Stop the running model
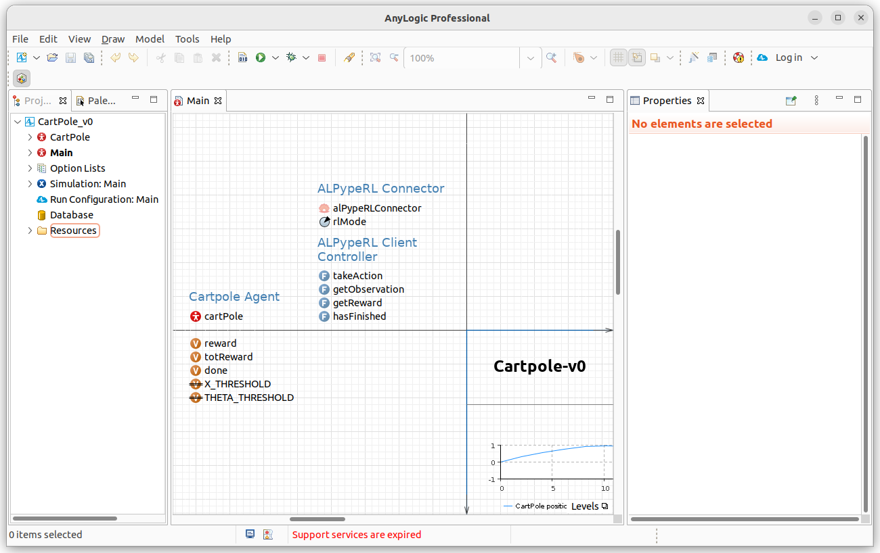This screenshot has height=553, width=880. point(322,58)
